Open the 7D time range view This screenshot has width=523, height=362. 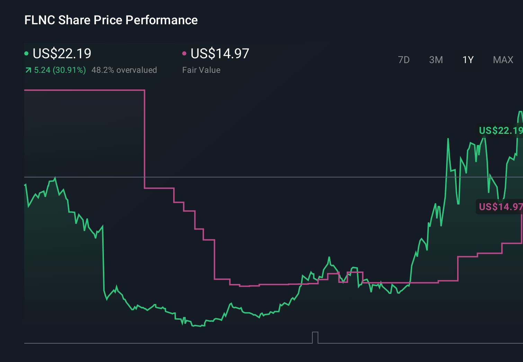pyautogui.click(x=404, y=60)
